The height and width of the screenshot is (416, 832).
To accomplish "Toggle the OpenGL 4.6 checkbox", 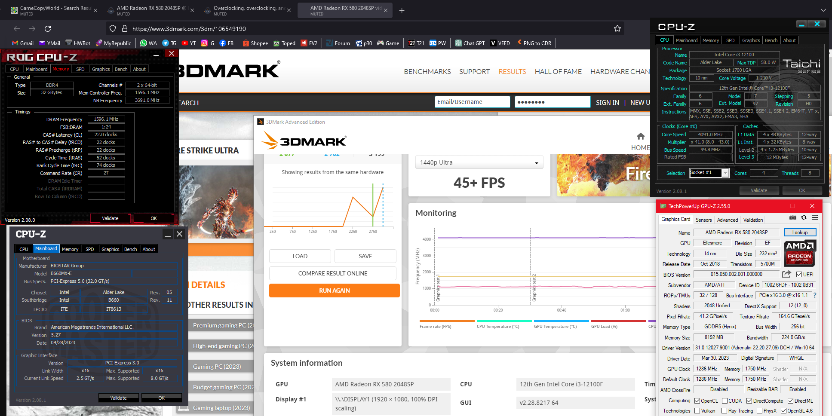I will [x=783, y=411].
